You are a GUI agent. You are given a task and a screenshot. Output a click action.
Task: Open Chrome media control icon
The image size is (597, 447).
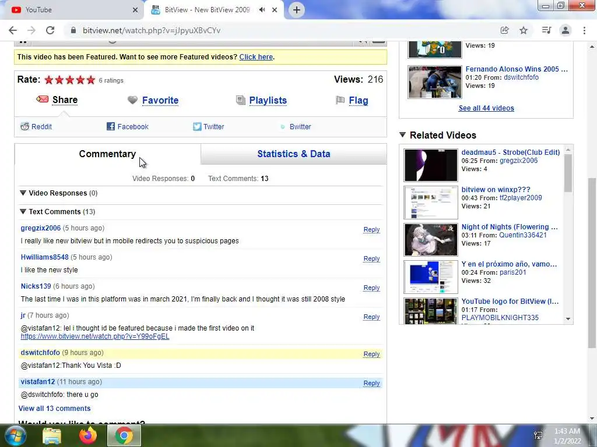click(546, 30)
